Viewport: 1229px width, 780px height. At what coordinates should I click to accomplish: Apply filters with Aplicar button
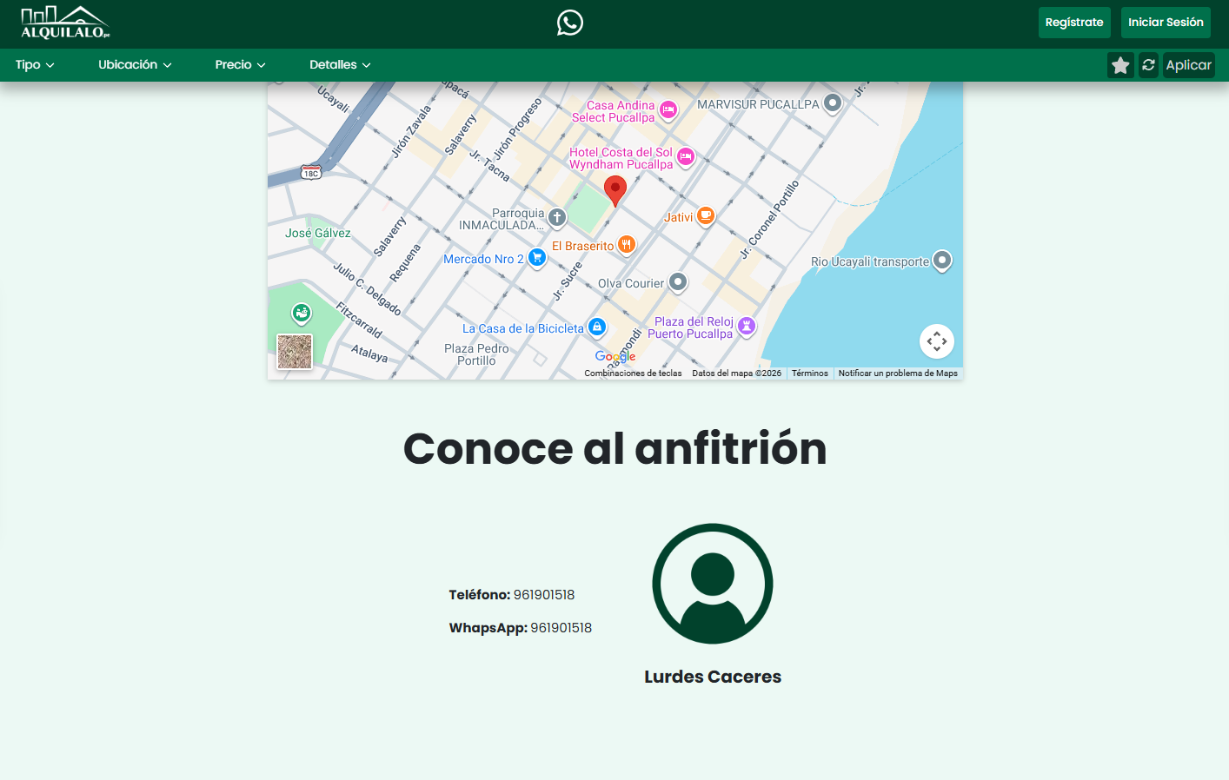[1188, 65]
